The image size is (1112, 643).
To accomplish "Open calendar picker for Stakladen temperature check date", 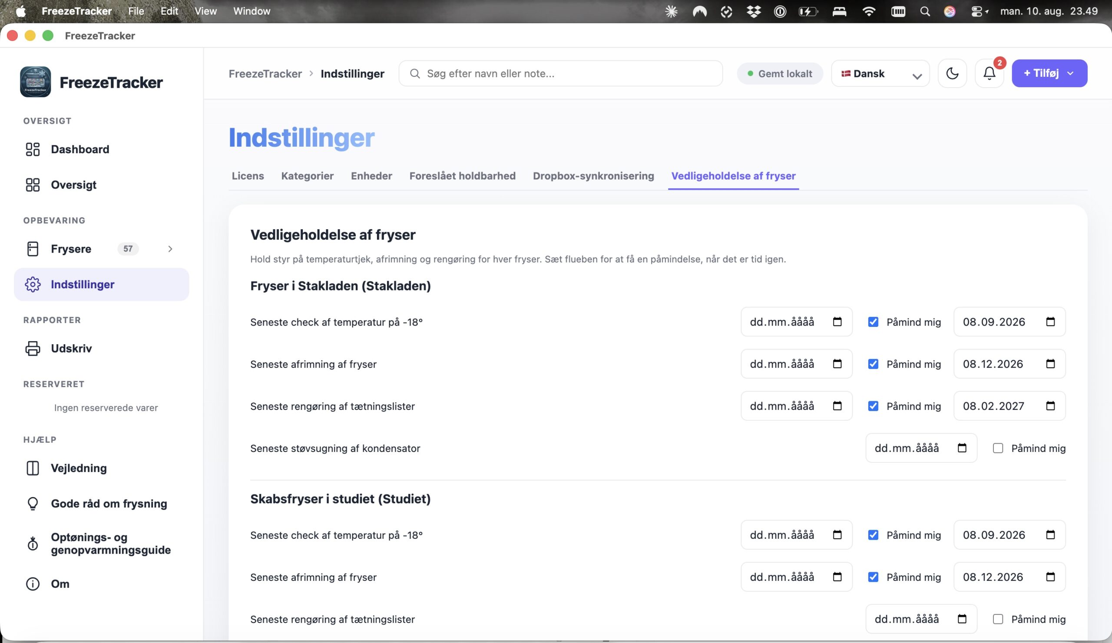I will coord(837,321).
